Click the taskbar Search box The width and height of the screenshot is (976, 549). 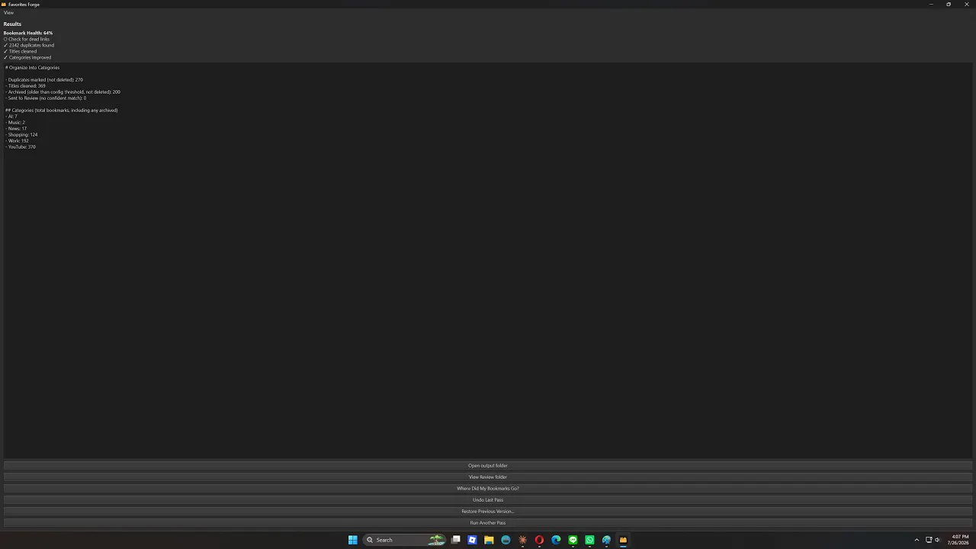point(404,540)
